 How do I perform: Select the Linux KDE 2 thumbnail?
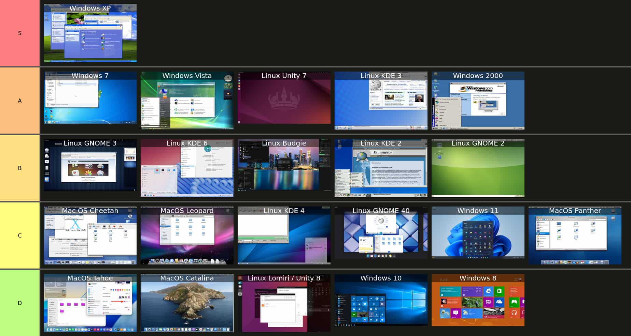pos(381,168)
